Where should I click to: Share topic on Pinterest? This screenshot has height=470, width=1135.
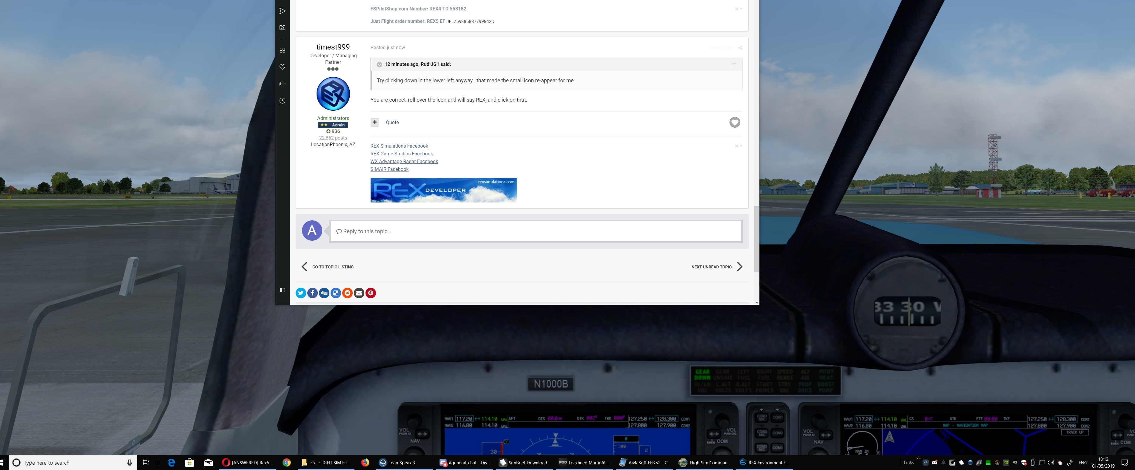click(371, 293)
